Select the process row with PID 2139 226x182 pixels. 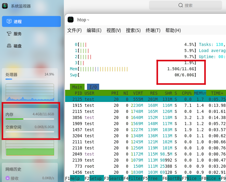pyautogui.click(x=146, y=160)
